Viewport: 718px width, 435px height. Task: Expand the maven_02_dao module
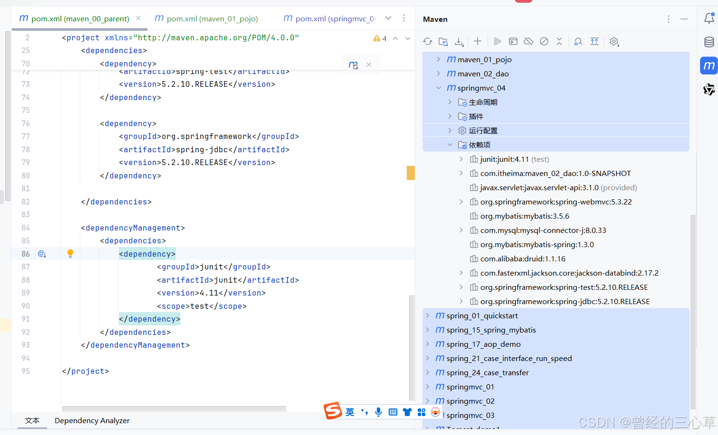[x=438, y=74]
